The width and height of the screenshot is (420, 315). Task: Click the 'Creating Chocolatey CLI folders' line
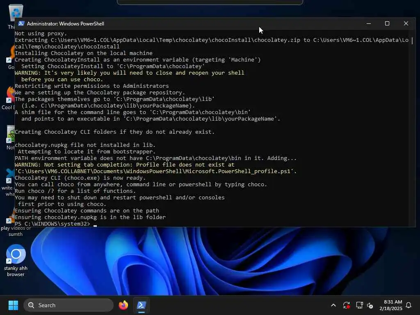tap(115, 132)
